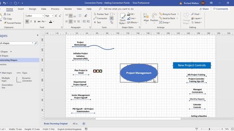Open the Calibri font name dropdown

pyautogui.click(x=43, y=16)
